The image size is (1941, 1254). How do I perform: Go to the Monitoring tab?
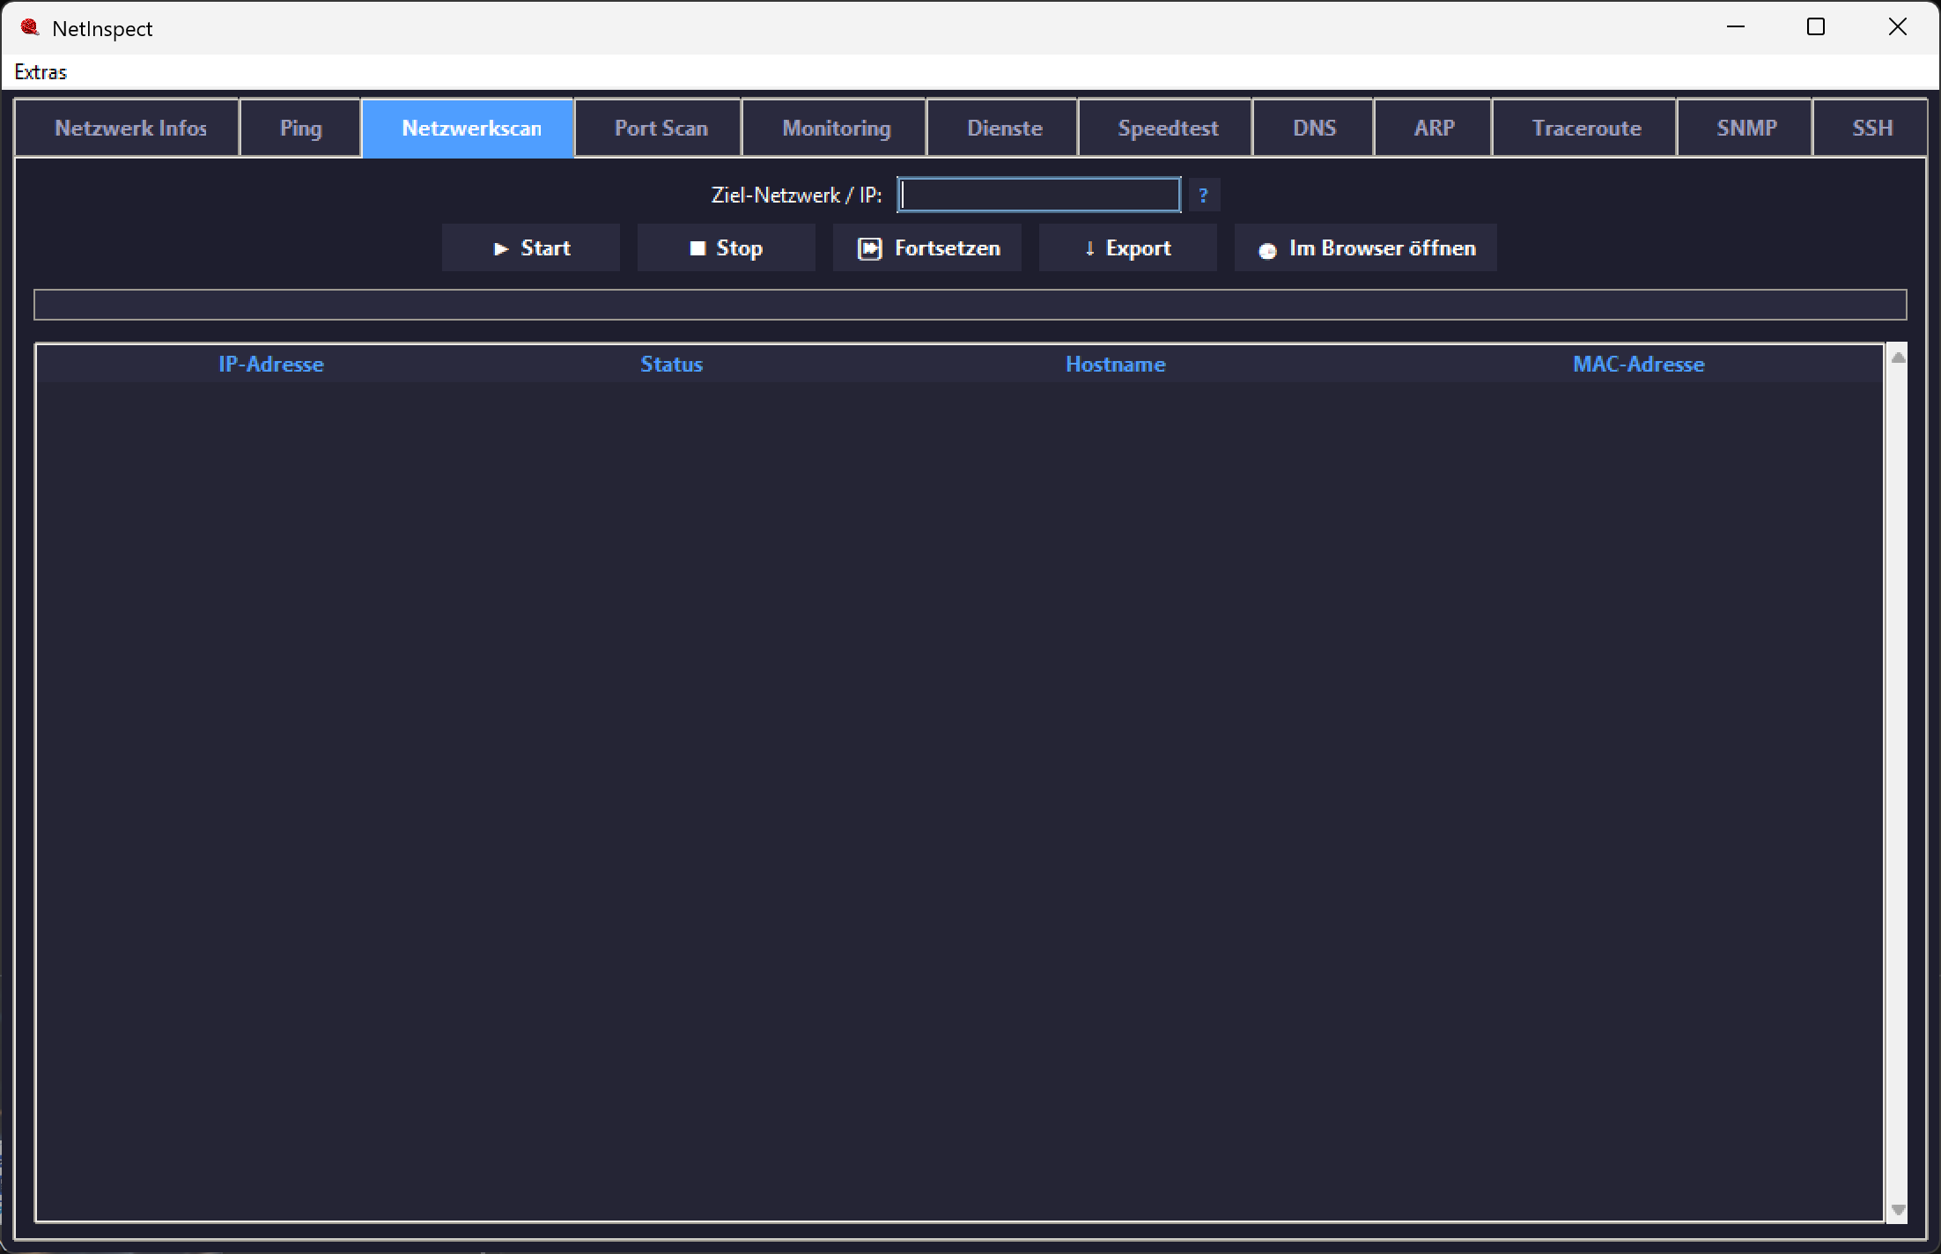(x=836, y=129)
